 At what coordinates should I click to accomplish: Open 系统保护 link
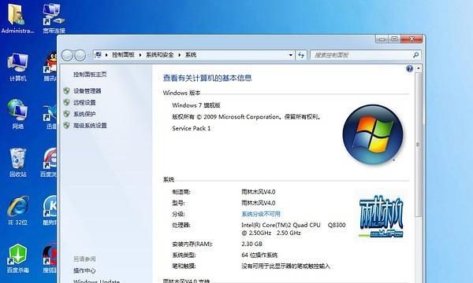[84, 114]
